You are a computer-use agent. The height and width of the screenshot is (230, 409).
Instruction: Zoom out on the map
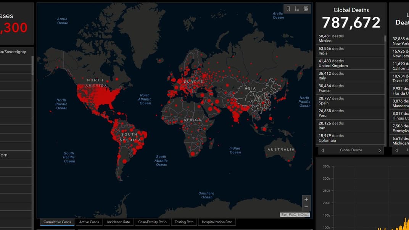pos(306,207)
